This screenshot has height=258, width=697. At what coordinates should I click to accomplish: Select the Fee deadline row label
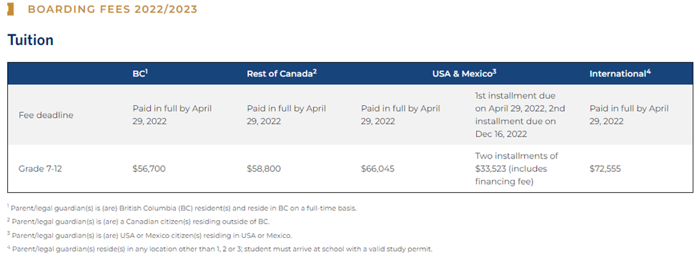[46, 115]
